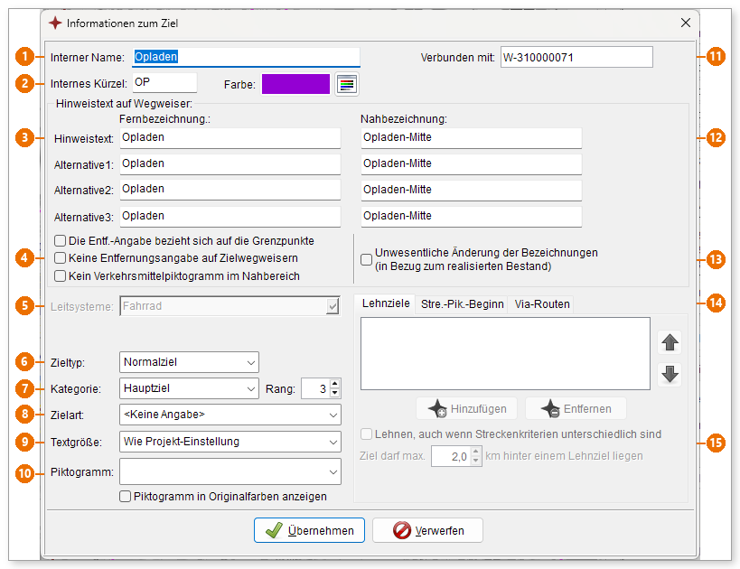This screenshot has width=740, height=569.
Task: Close the Informationen zum Ziel dialog
Action: coord(686,23)
